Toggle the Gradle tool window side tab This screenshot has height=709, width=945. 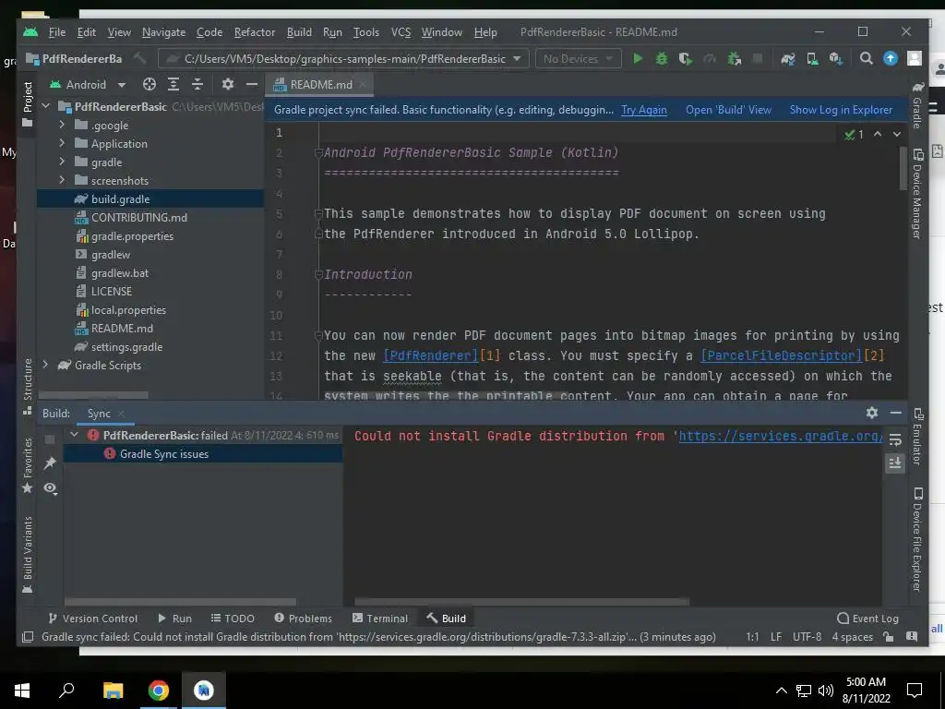point(917,105)
